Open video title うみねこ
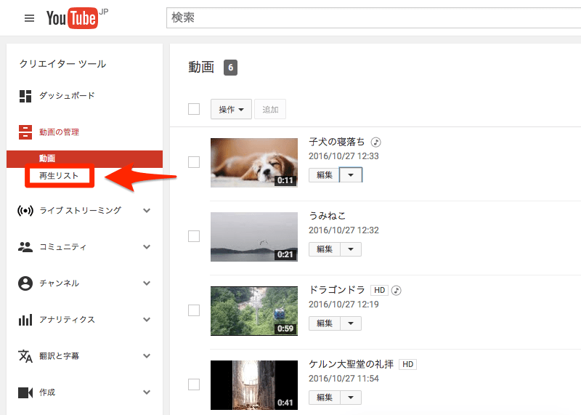 click(328, 216)
